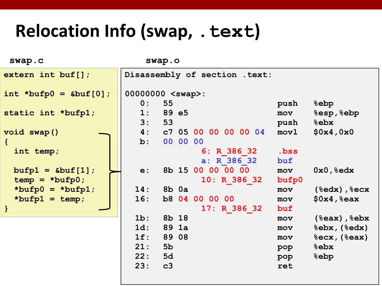Click the "mov %ecx,(%eax)" instruction
Image resolution: width=382 pixels, height=286 pixels.
[x=323, y=237]
